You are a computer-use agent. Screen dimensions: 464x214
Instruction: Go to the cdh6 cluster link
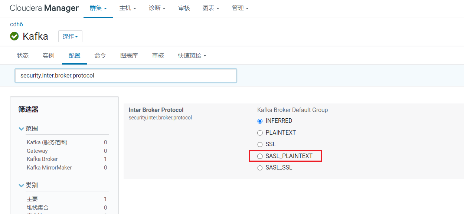(x=16, y=24)
